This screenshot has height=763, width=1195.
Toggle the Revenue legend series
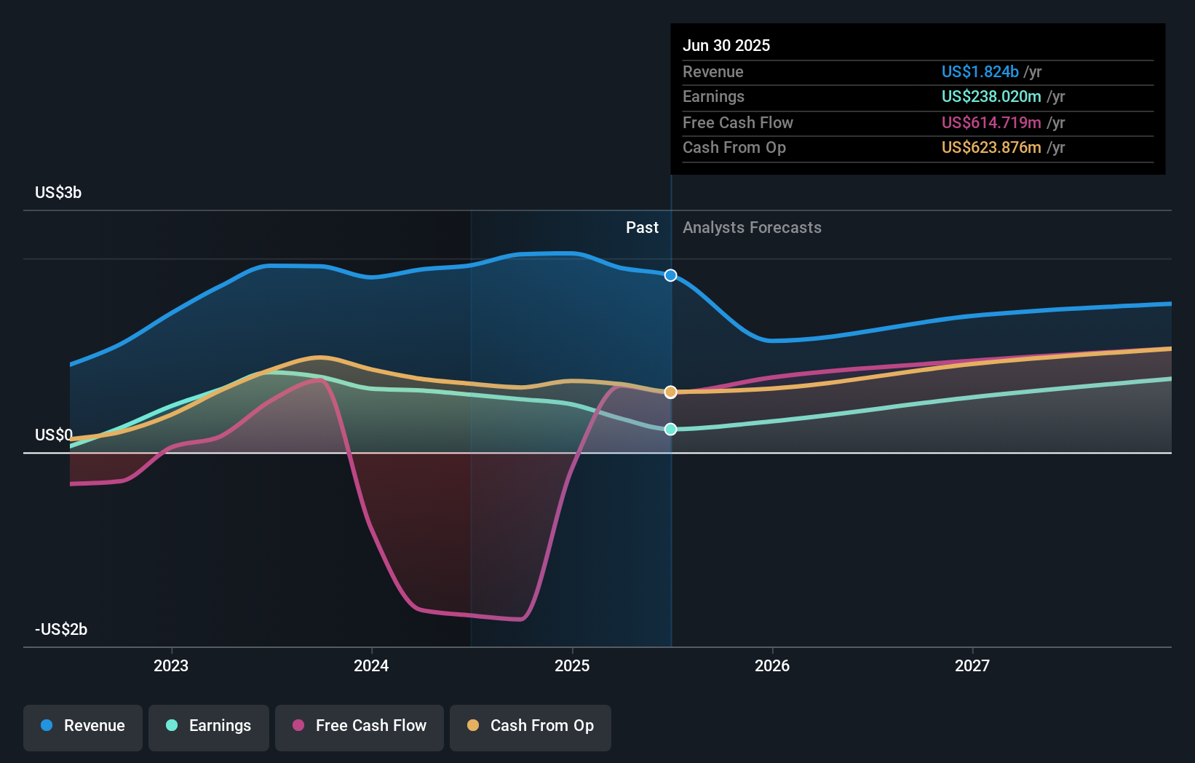click(x=83, y=727)
